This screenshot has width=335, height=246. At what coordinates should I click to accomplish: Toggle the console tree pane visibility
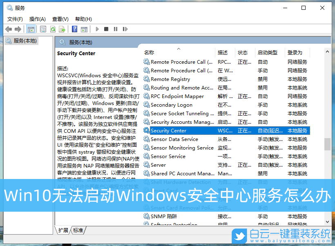click(31, 29)
